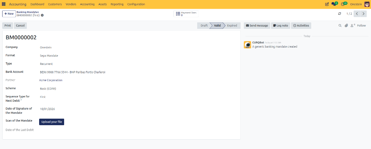The width and height of the screenshot is (371, 149).
Task: Set status to Expired in statusbar
Action: [232, 26]
